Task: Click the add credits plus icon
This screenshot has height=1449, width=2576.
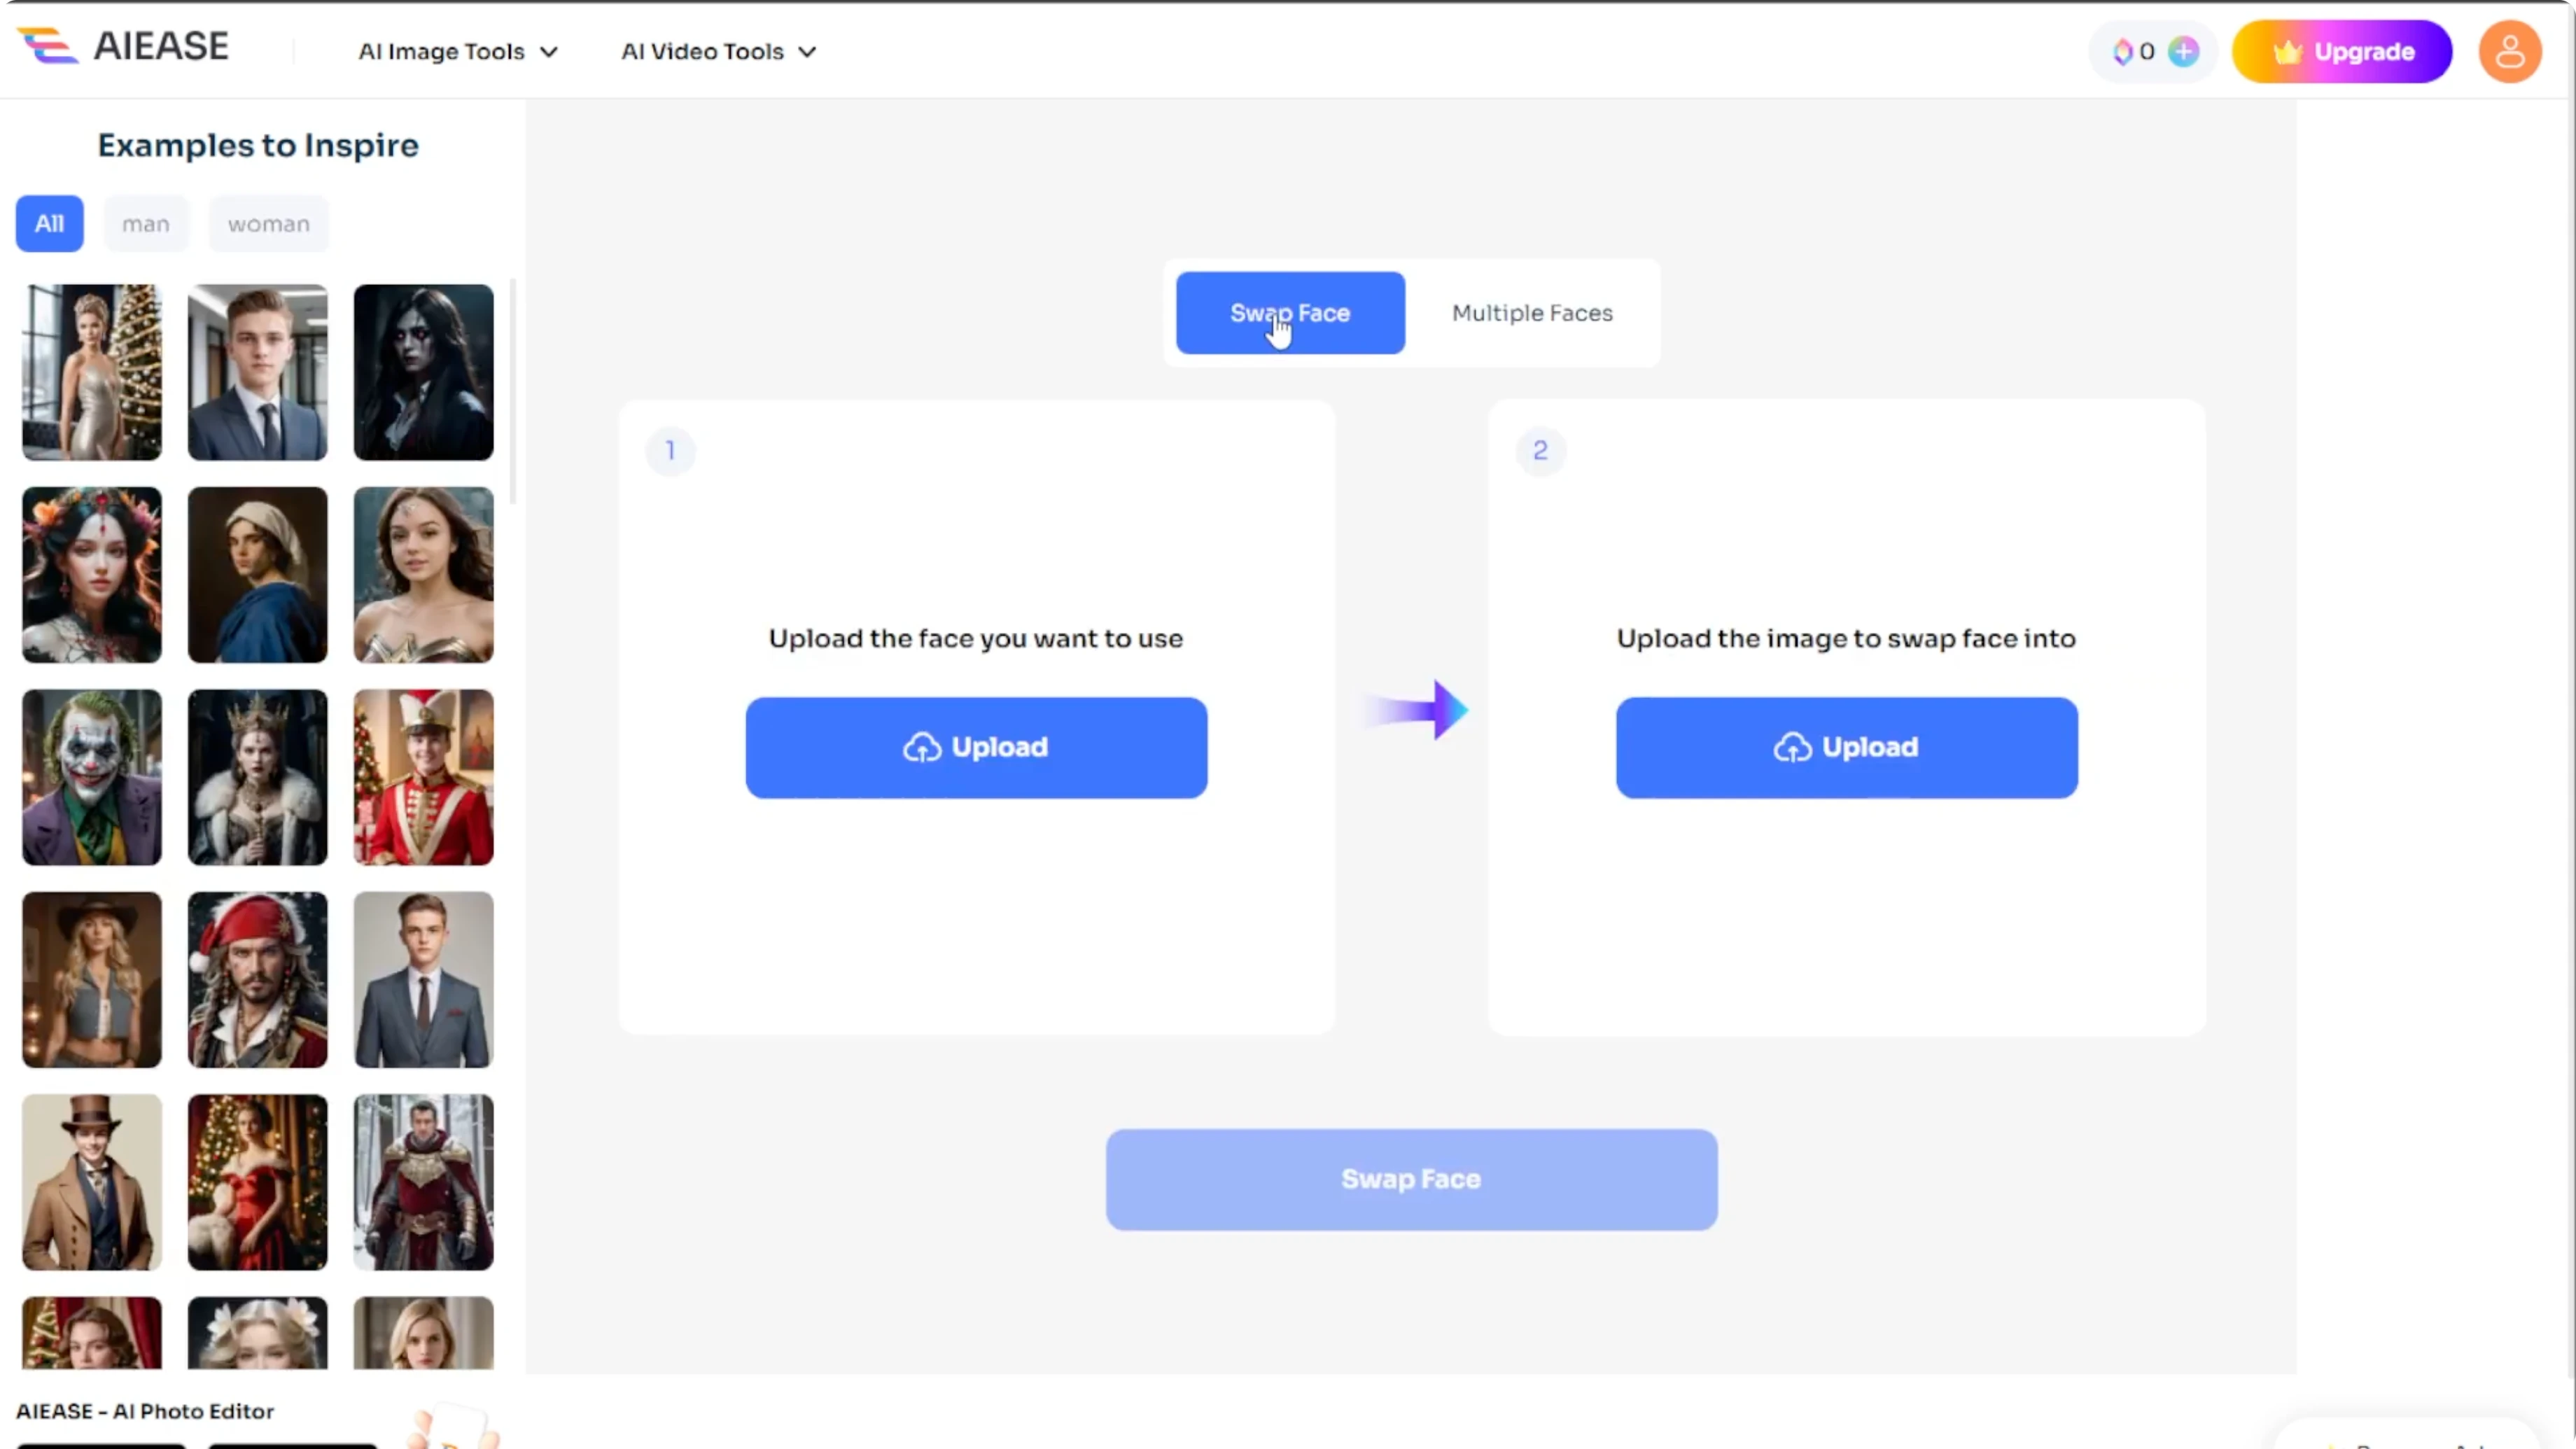Action: coord(2184,51)
